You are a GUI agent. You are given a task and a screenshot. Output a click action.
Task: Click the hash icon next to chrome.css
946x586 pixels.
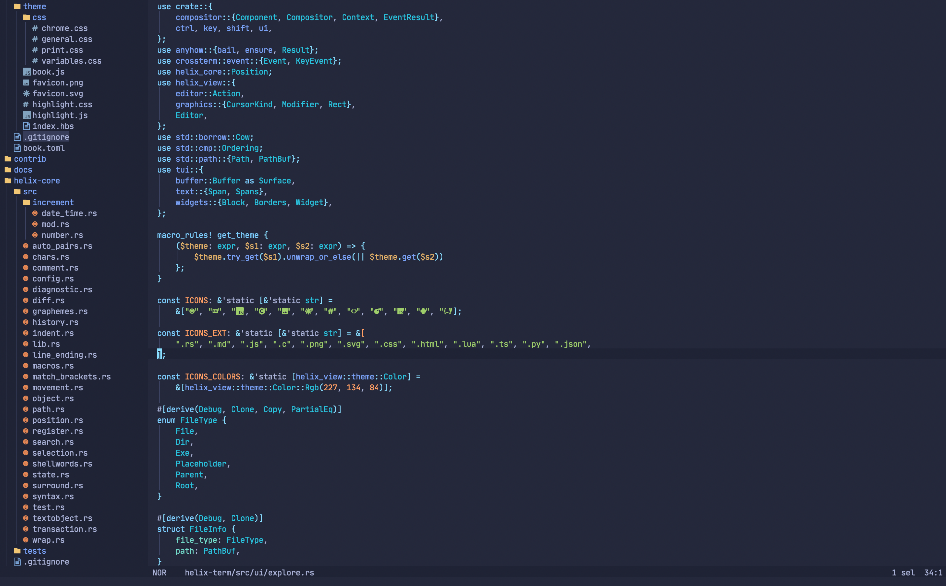pos(35,28)
